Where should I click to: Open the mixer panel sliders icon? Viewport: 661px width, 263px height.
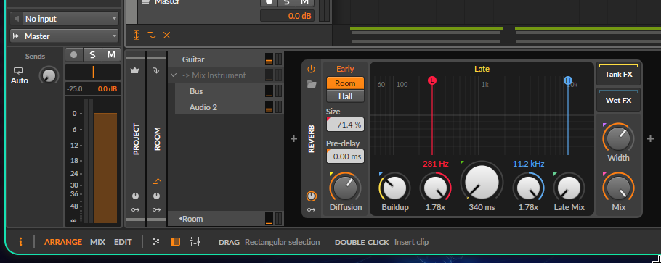point(195,241)
